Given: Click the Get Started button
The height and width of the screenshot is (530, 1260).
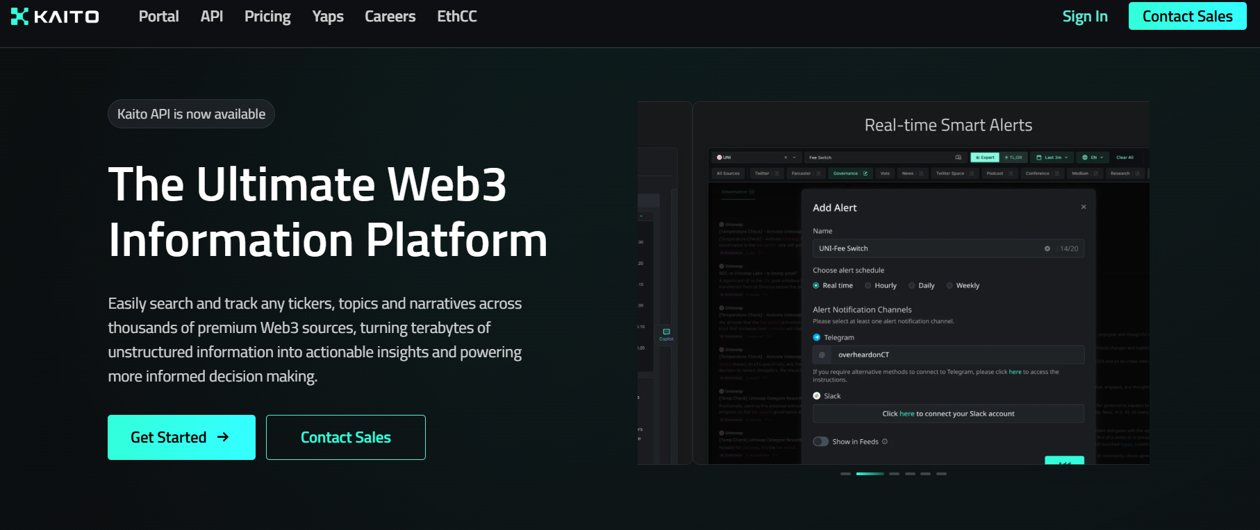Looking at the screenshot, I should coord(181,437).
